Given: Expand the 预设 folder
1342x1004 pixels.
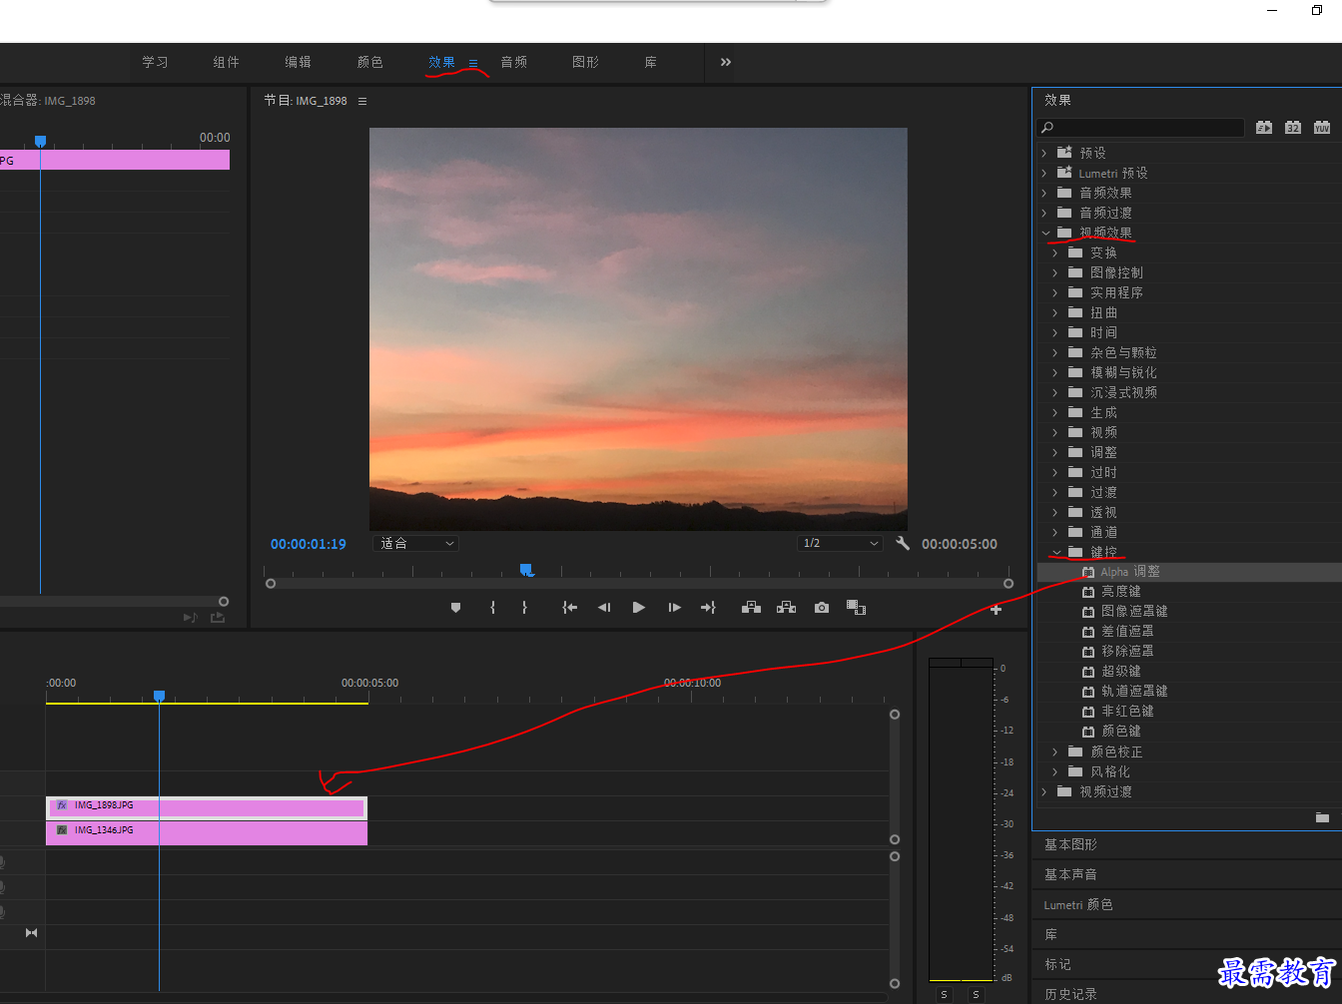Looking at the screenshot, I should tap(1044, 153).
